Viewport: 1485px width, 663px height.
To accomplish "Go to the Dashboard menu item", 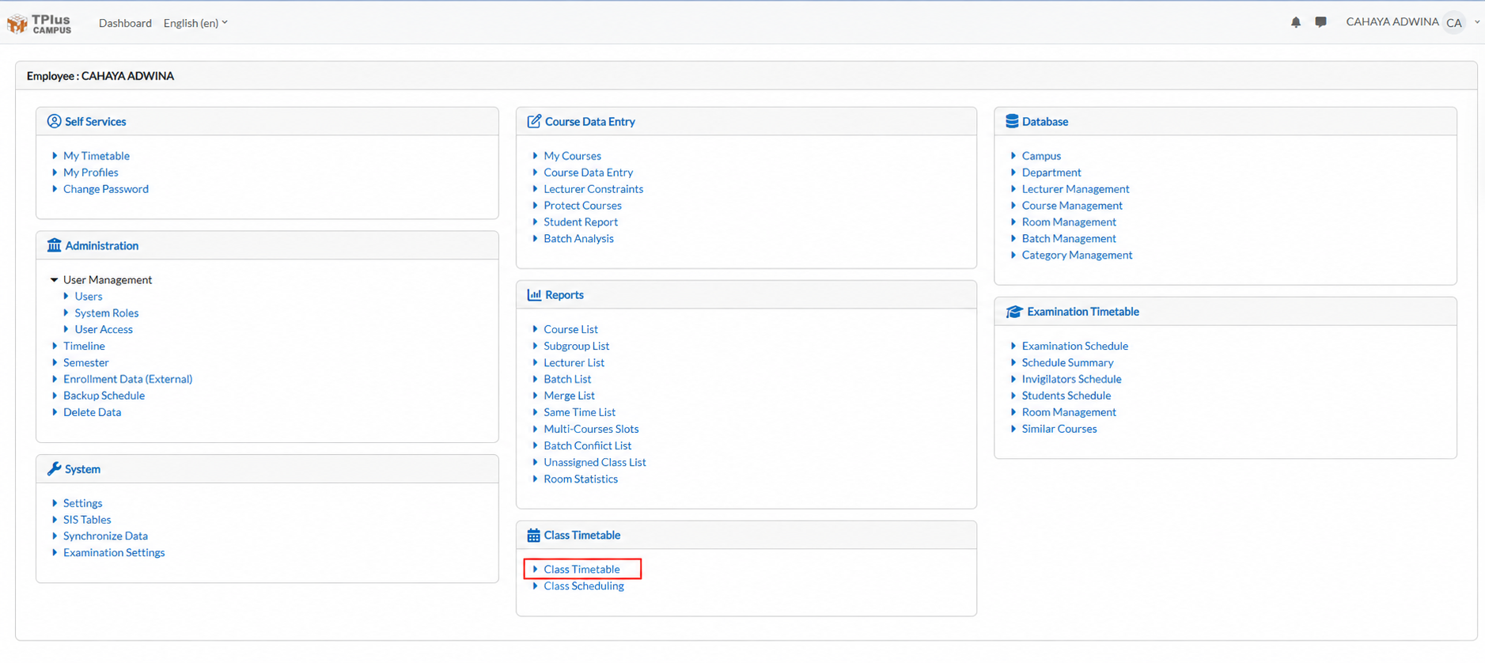I will [125, 23].
